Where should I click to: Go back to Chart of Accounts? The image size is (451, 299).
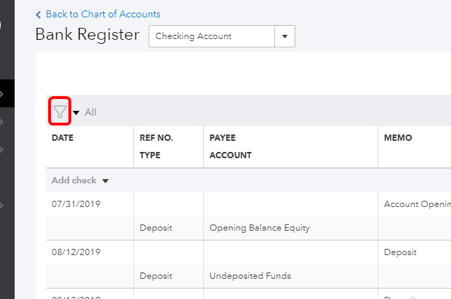click(103, 14)
